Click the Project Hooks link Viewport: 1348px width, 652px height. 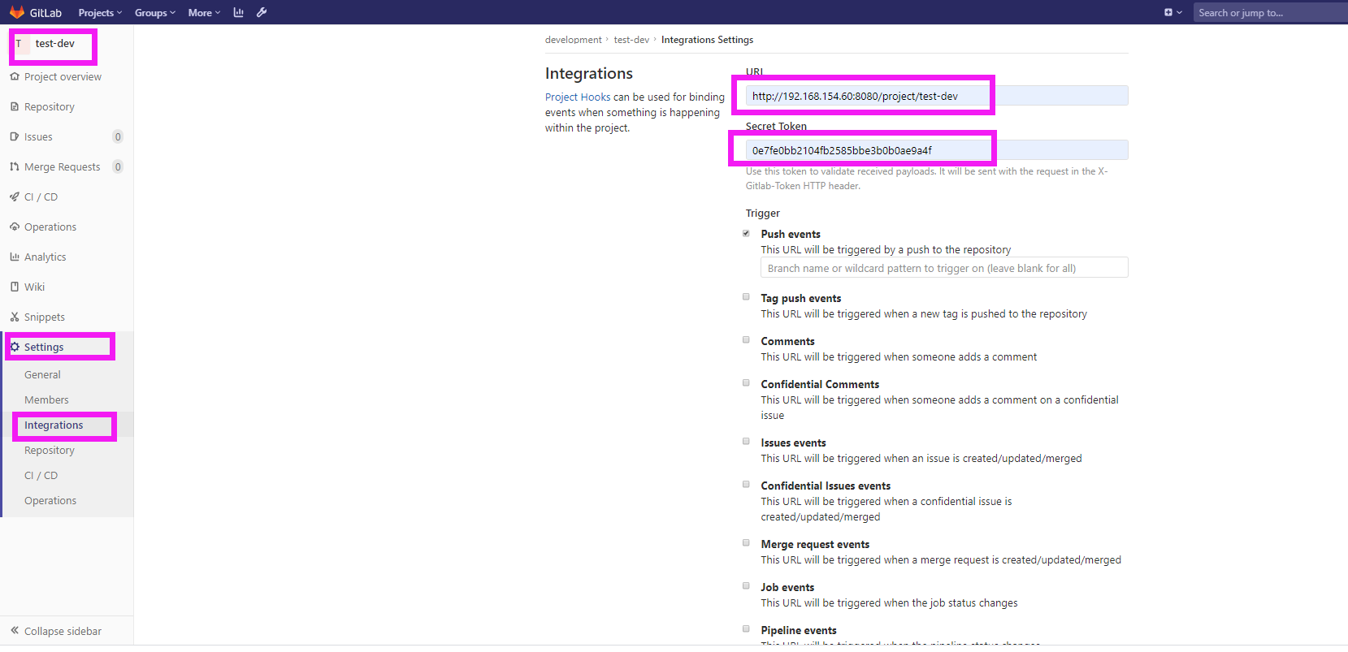578,97
